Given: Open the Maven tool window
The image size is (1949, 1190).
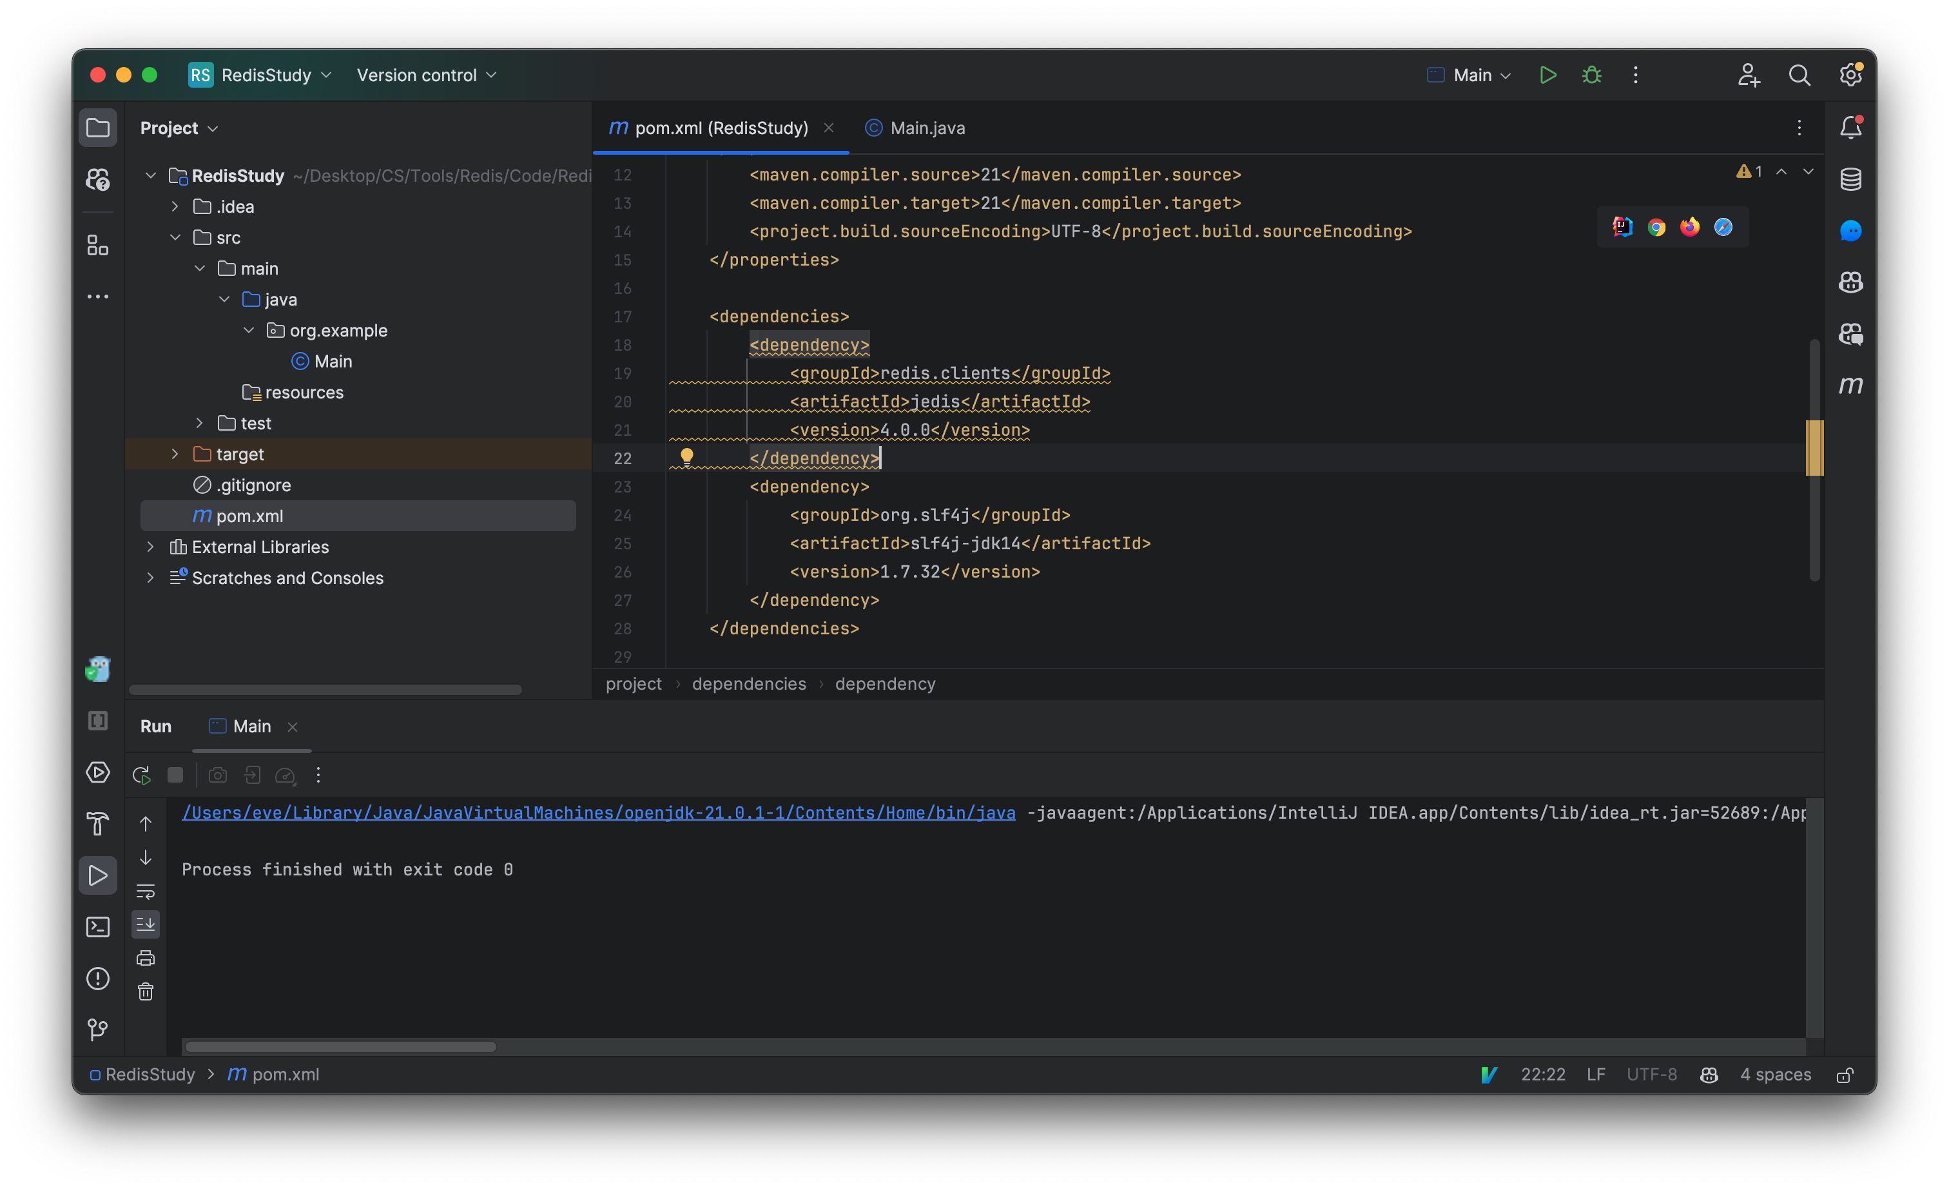Looking at the screenshot, I should click(1850, 385).
